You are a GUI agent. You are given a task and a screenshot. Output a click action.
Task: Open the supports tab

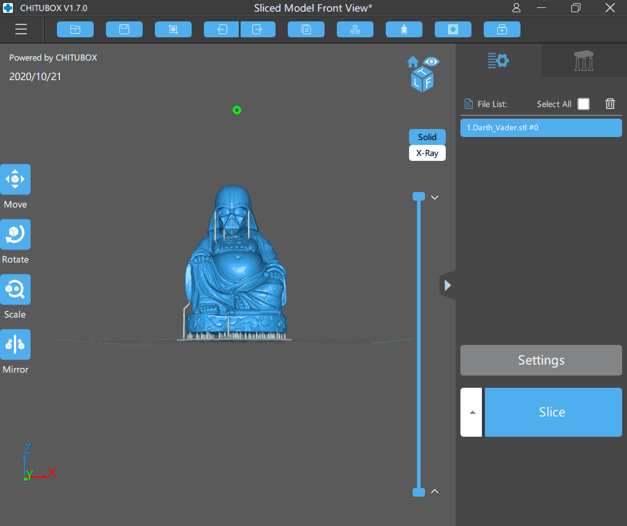coord(584,61)
